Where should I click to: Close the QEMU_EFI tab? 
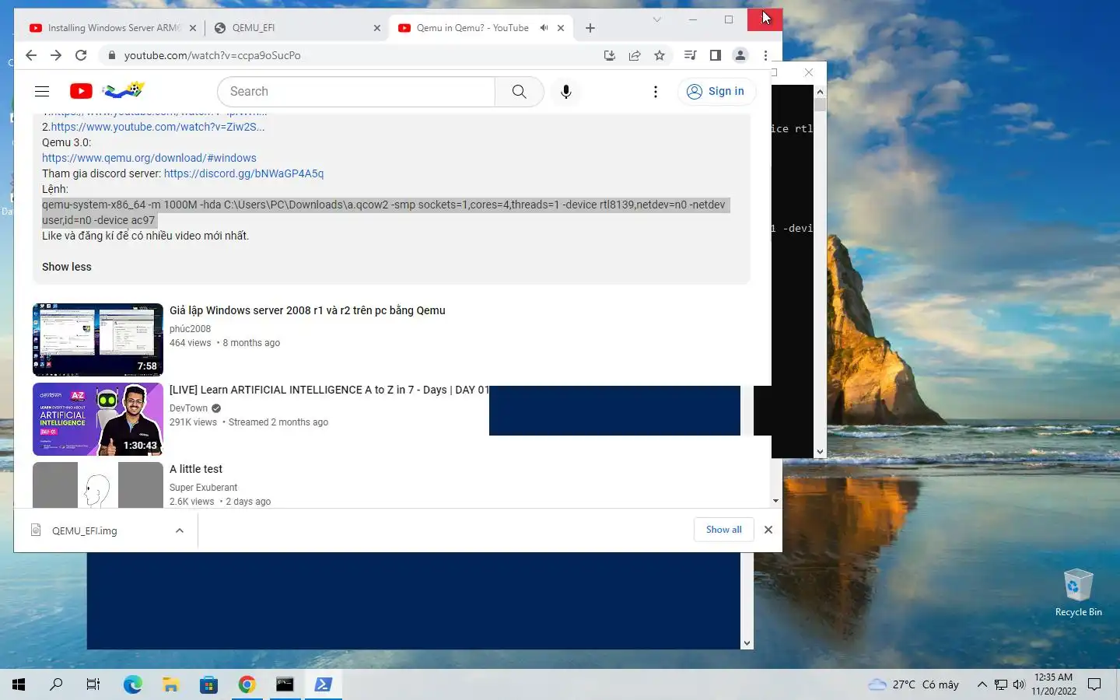(377, 28)
